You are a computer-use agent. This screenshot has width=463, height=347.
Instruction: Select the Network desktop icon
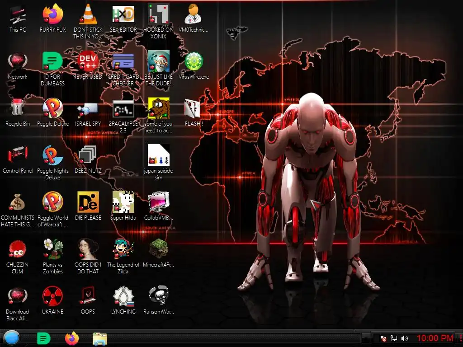(18, 61)
